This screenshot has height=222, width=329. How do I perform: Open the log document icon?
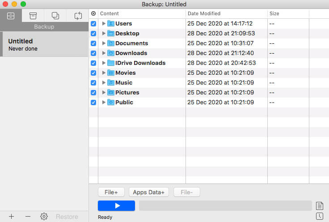point(319,206)
